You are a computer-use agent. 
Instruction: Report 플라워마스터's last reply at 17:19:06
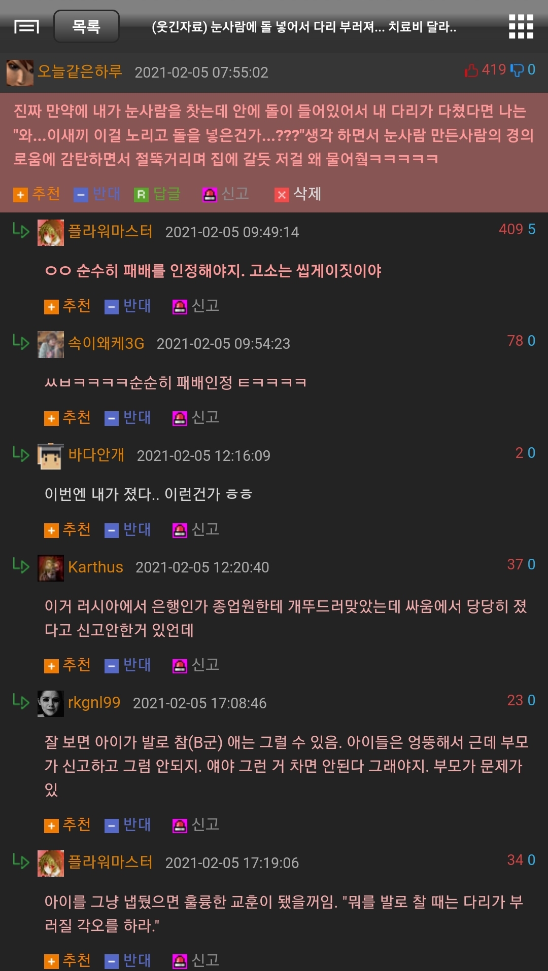click(x=196, y=960)
